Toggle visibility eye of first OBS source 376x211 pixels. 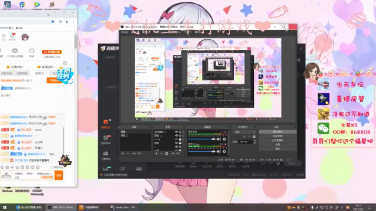point(176,132)
